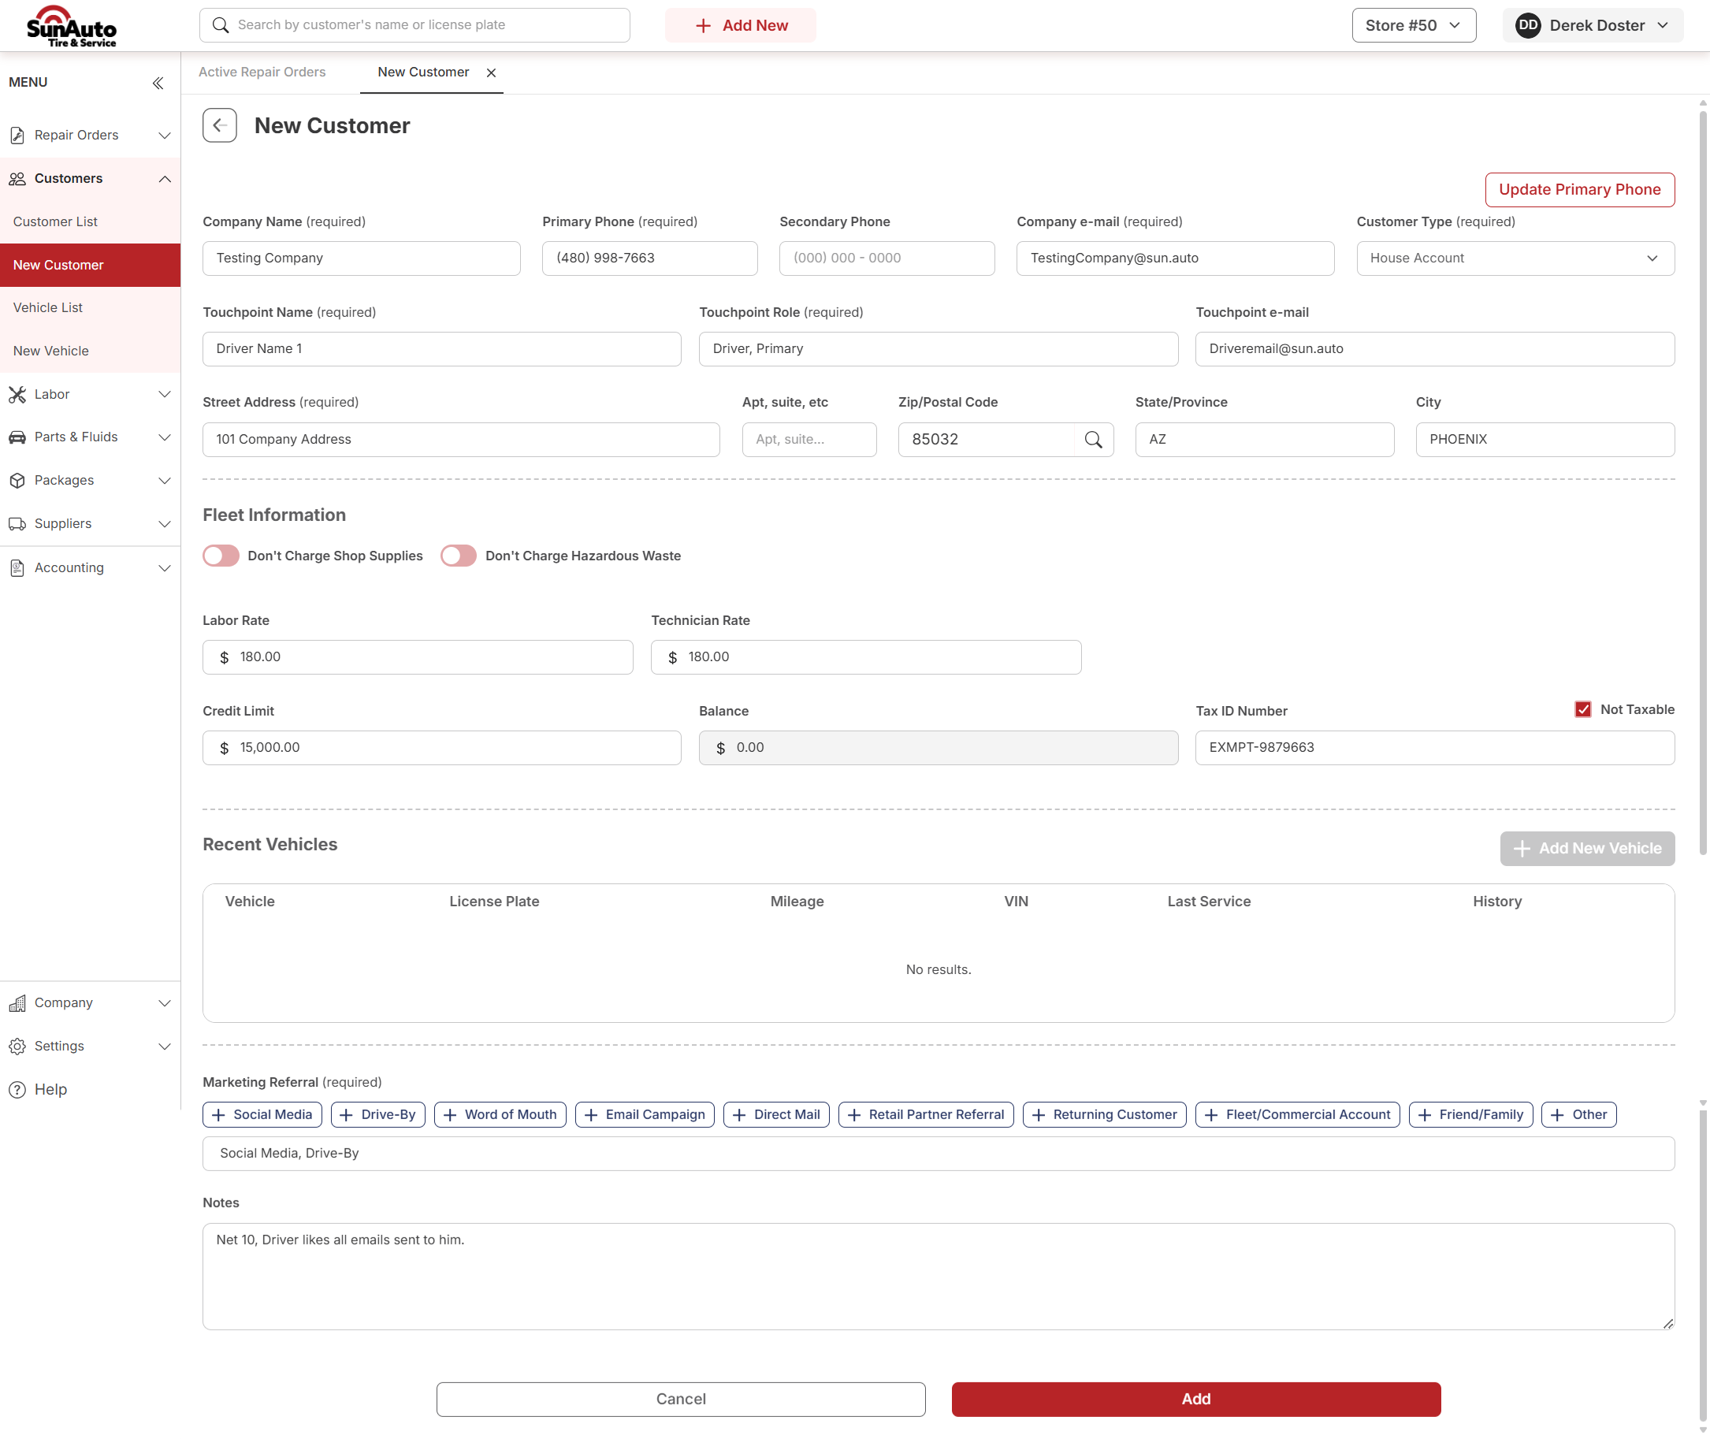
Task: Open the Customer Type House Account dropdown
Action: 1516,258
